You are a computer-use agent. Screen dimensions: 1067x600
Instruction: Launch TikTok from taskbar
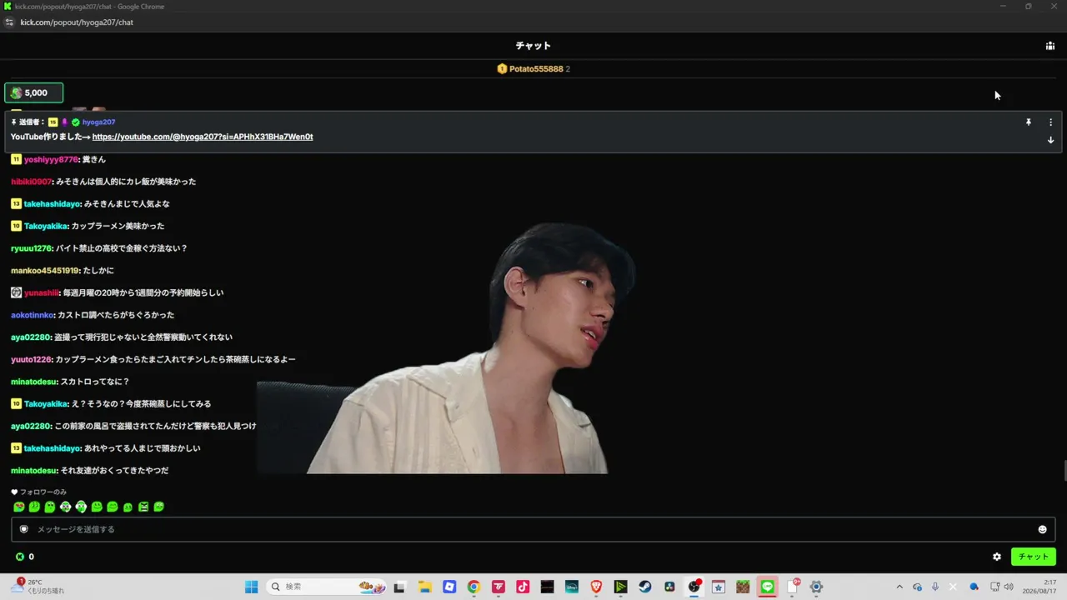coord(523,587)
